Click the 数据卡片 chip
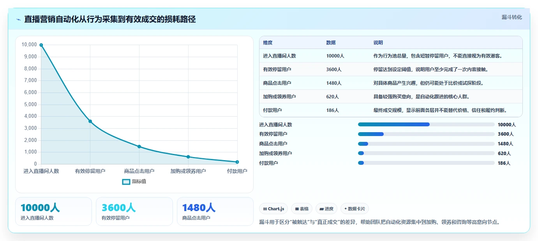 355,209
